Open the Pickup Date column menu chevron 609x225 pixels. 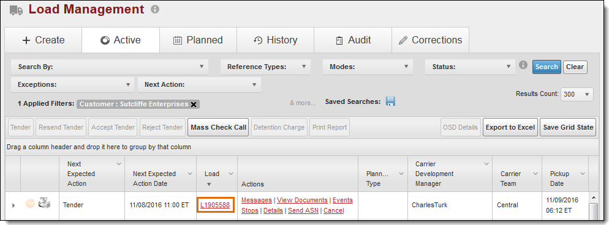tap(583, 174)
